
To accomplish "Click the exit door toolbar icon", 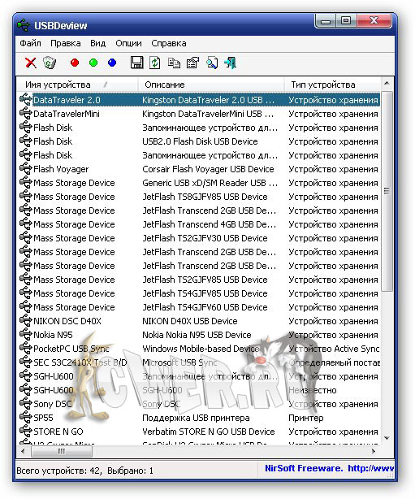I will [231, 63].
